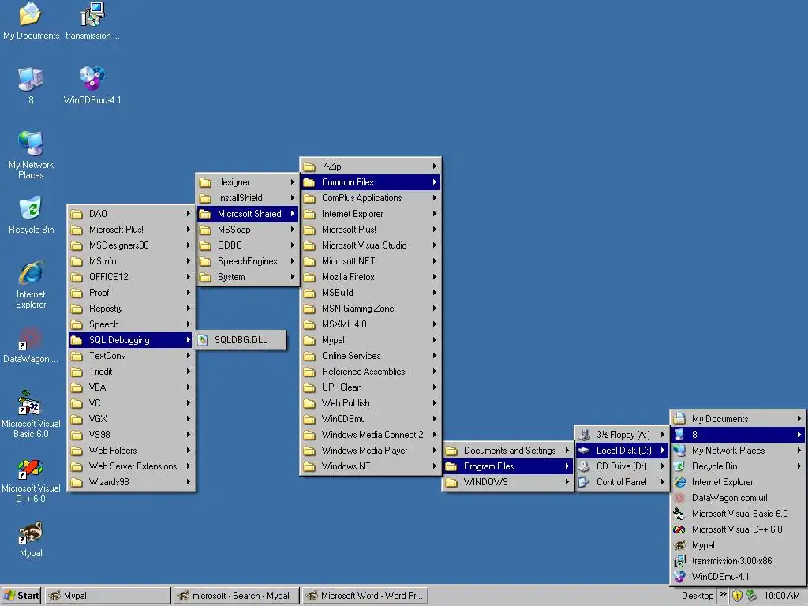Expand ComPlus Applications submenu
Viewport: 808px width, 606px height.
click(370, 198)
